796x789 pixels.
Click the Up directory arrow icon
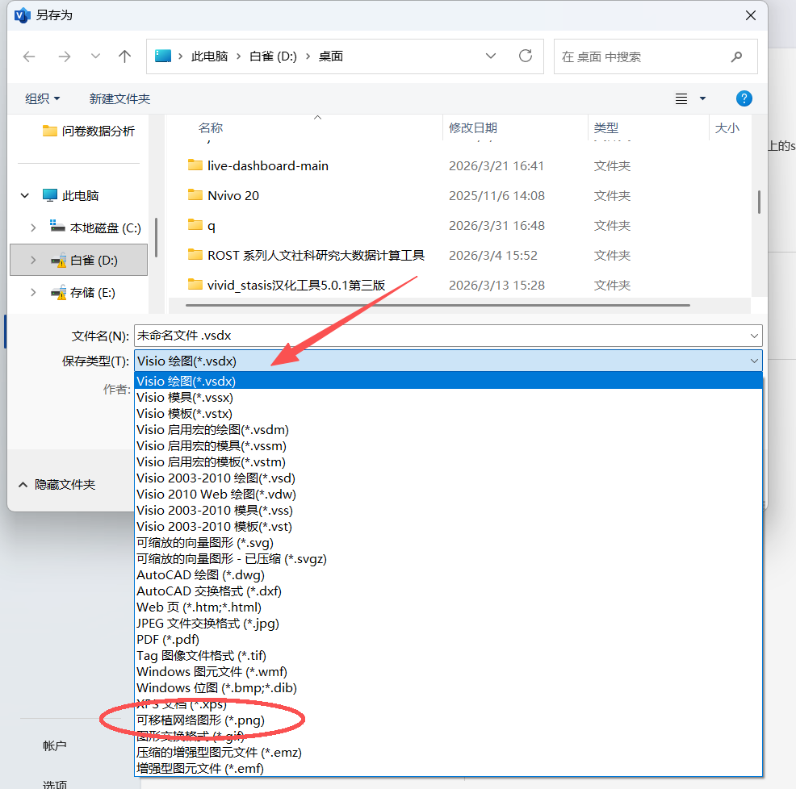[124, 56]
